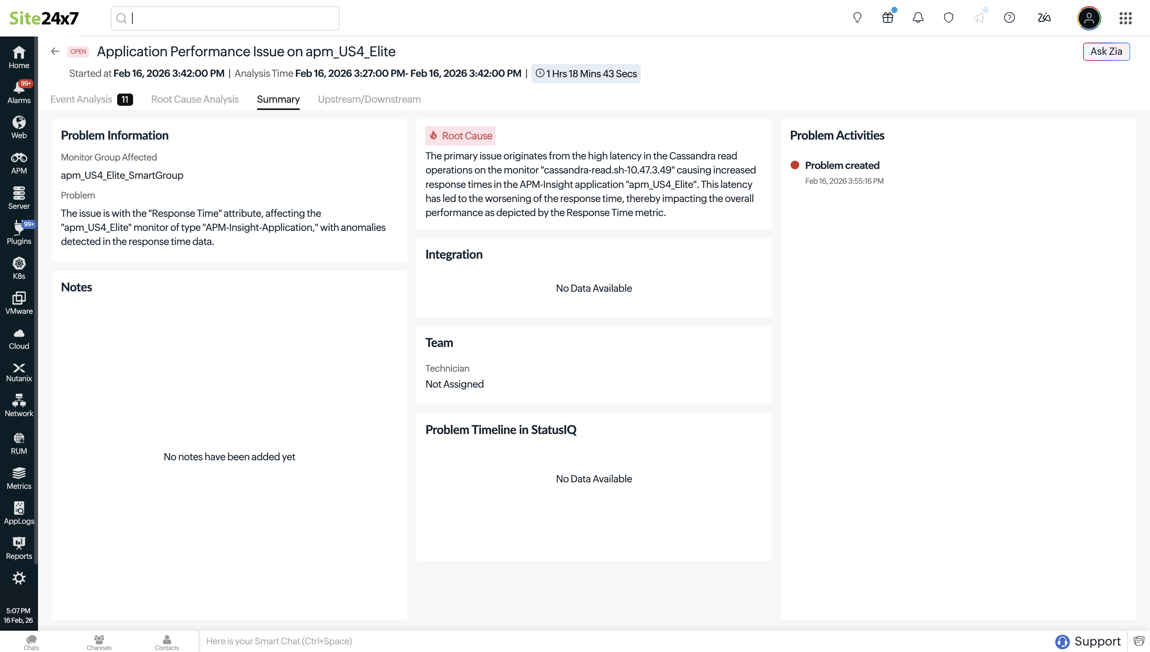Click the top search input field

[233, 18]
